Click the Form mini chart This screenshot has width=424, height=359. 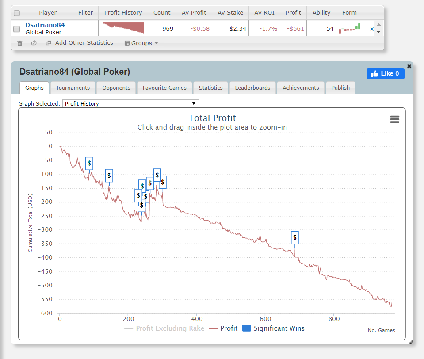(349, 28)
